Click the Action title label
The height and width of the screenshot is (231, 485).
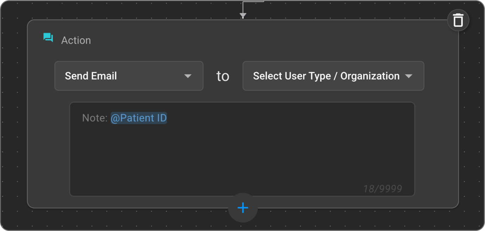[x=76, y=40]
